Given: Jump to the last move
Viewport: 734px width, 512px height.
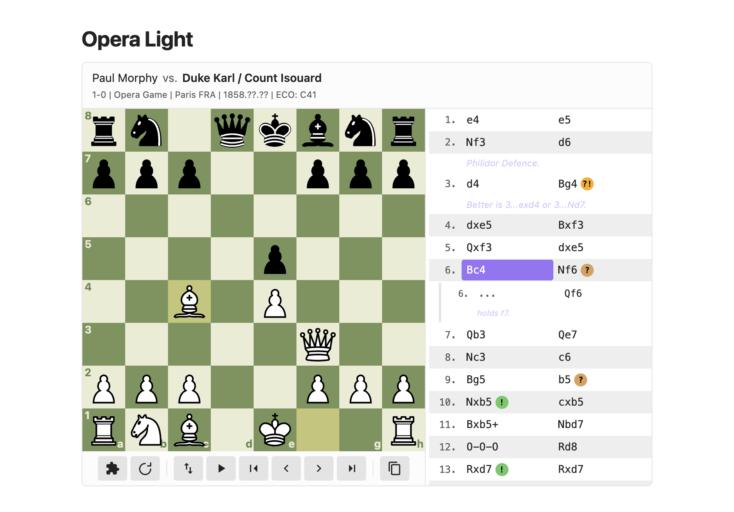Looking at the screenshot, I should coord(352,468).
